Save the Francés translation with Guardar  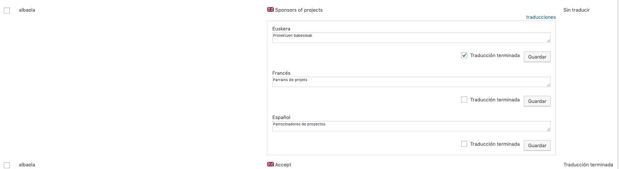point(537,101)
